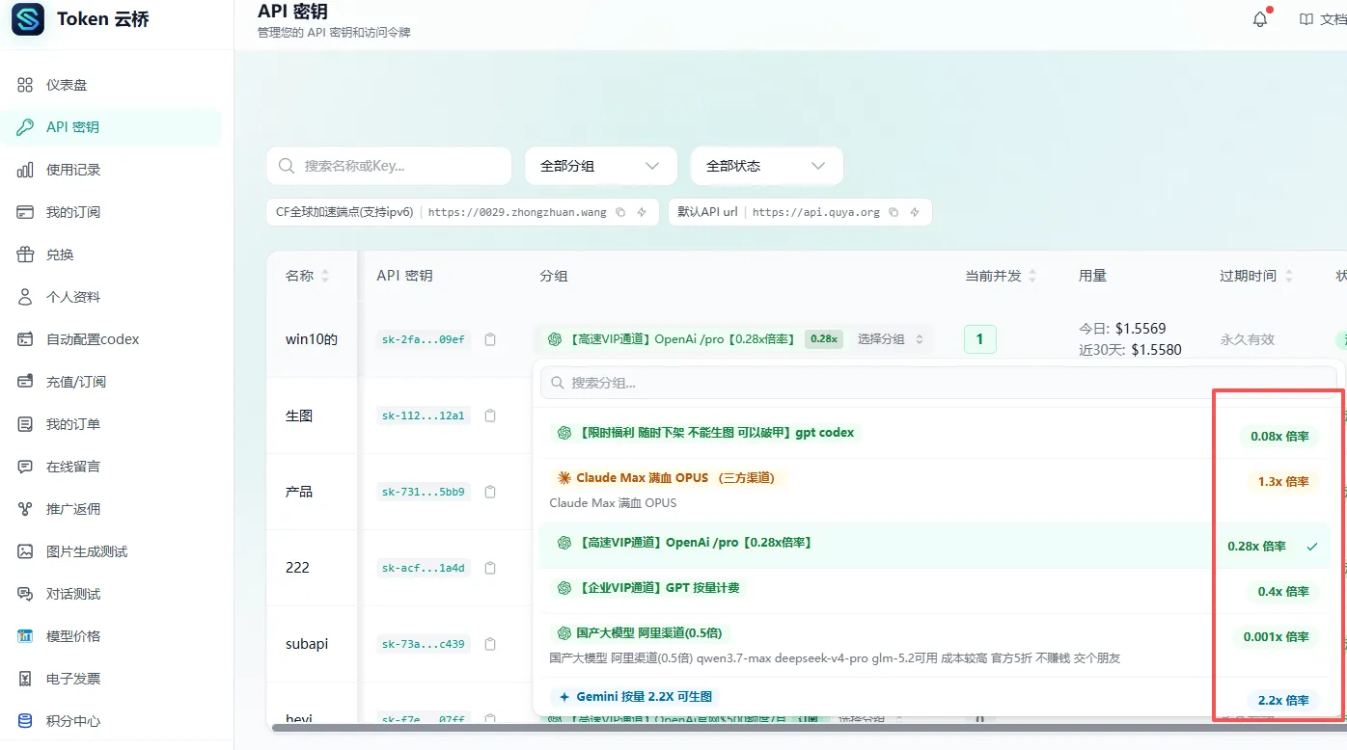This screenshot has height=750, width=1347.
Task: Click the row name 生图
Action: pos(299,415)
